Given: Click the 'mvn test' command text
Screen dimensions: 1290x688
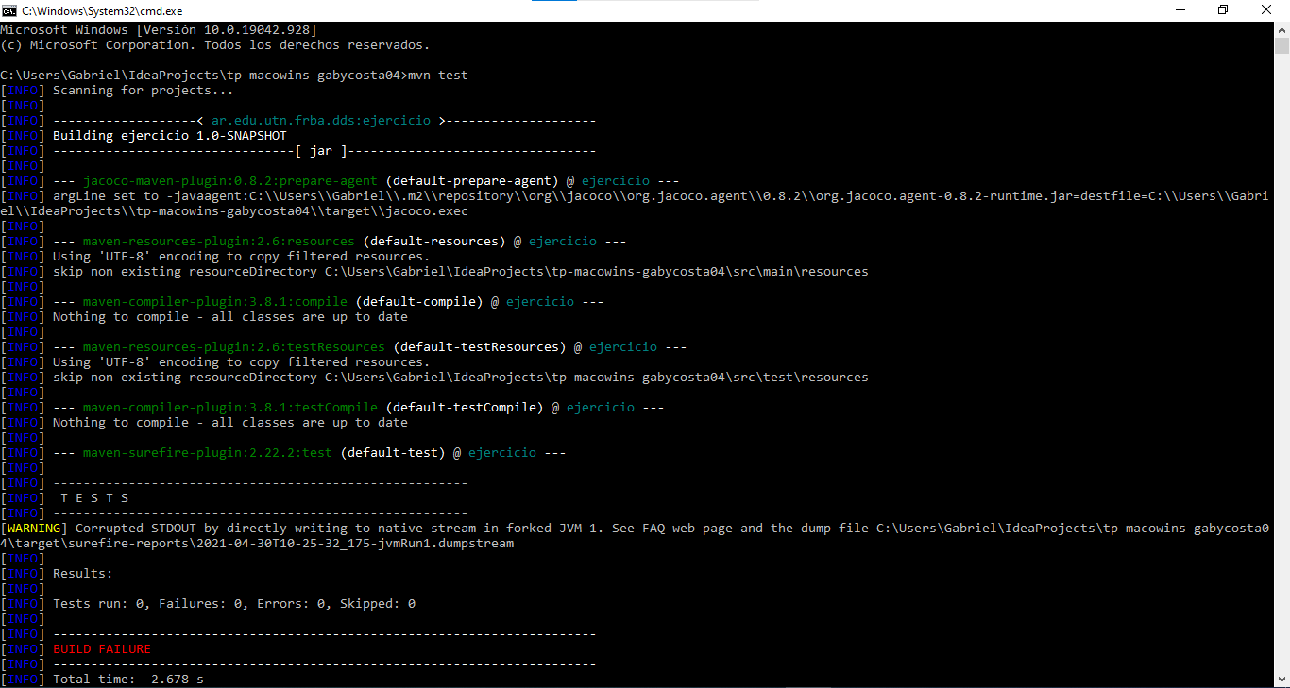Looking at the screenshot, I should click(438, 76).
